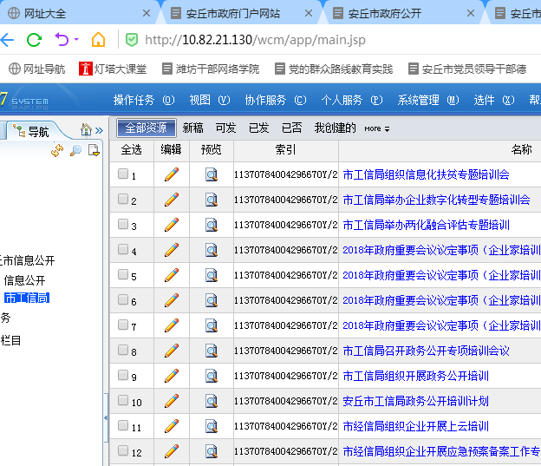Screen dimensions: 541x466
Task: Preview row 8 document icon
Action: (212, 351)
